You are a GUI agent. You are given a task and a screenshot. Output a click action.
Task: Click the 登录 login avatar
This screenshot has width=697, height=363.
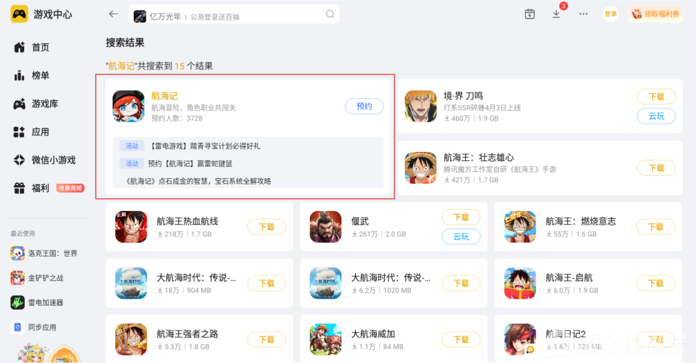click(611, 14)
